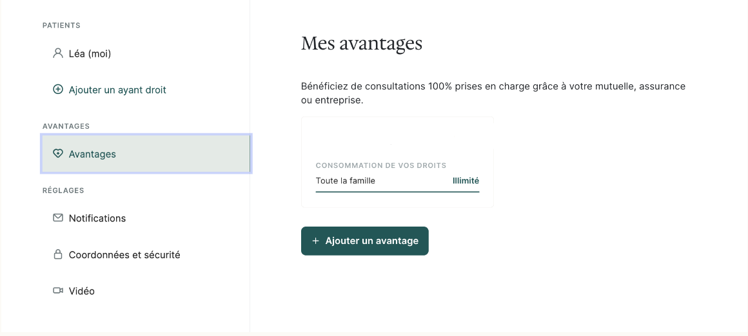The image size is (748, 336).
Task: Go to the Avantages menu item
Action: tap(146, 154)
